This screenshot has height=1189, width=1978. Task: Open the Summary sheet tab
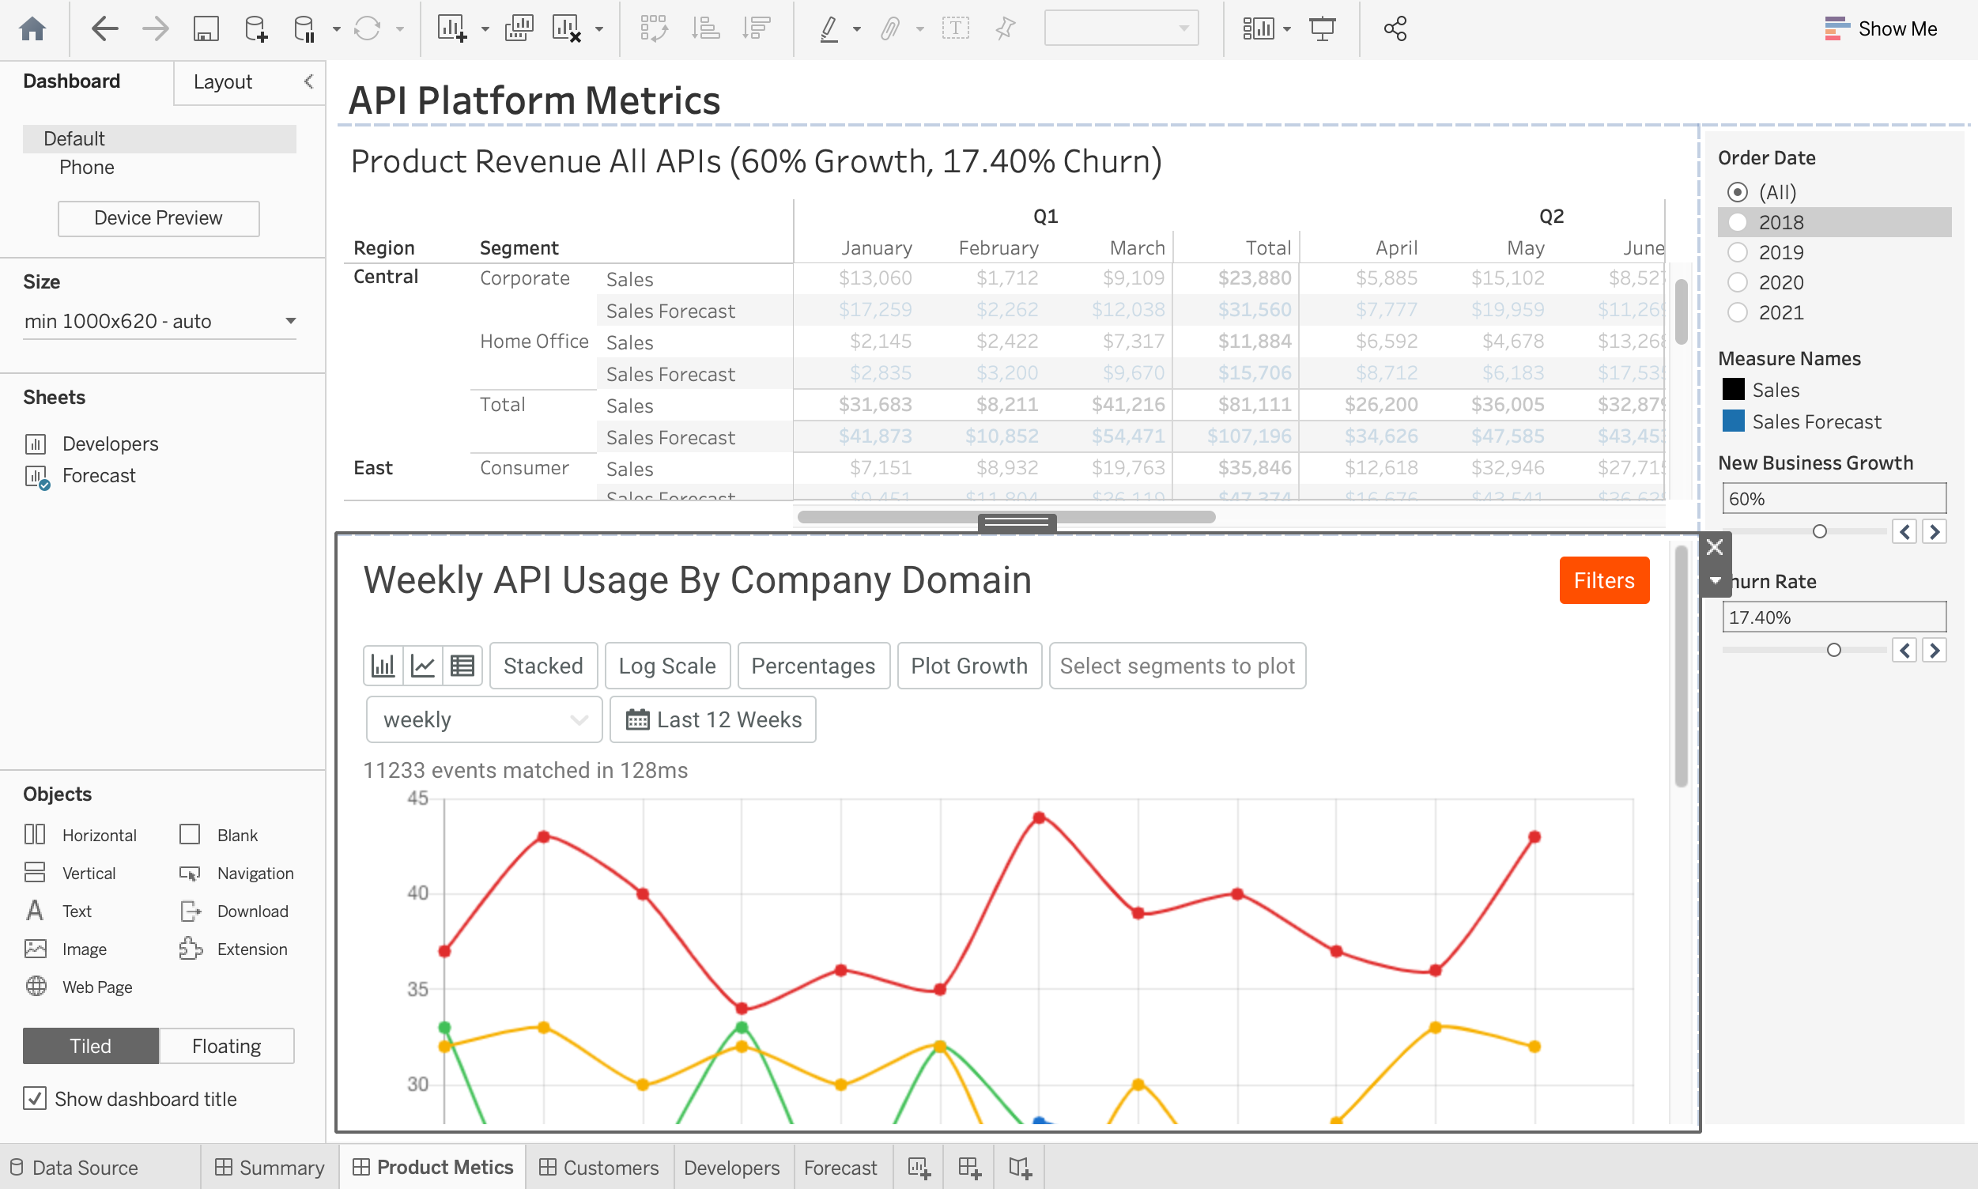[270, 1168]
